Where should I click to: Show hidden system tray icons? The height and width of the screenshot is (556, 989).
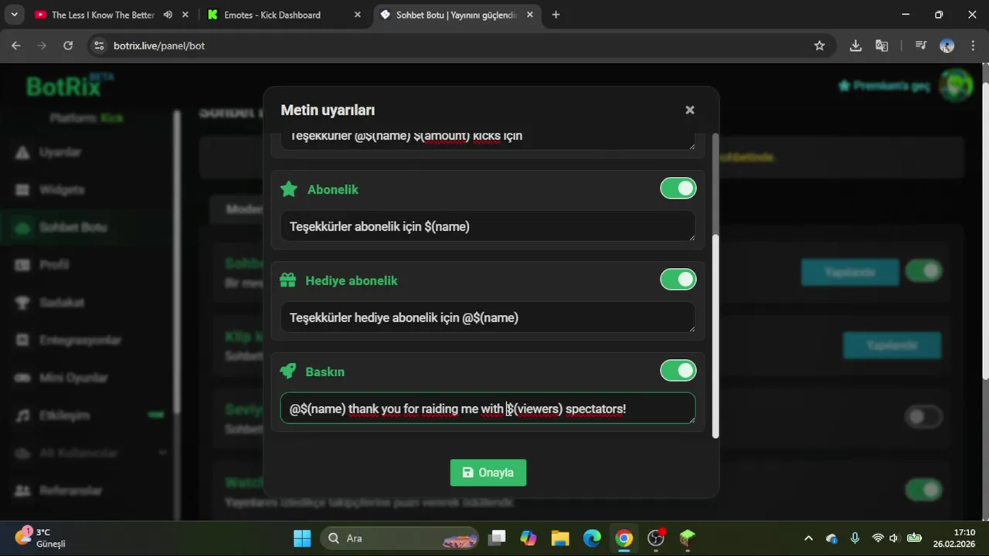click(x=808, y=538)
